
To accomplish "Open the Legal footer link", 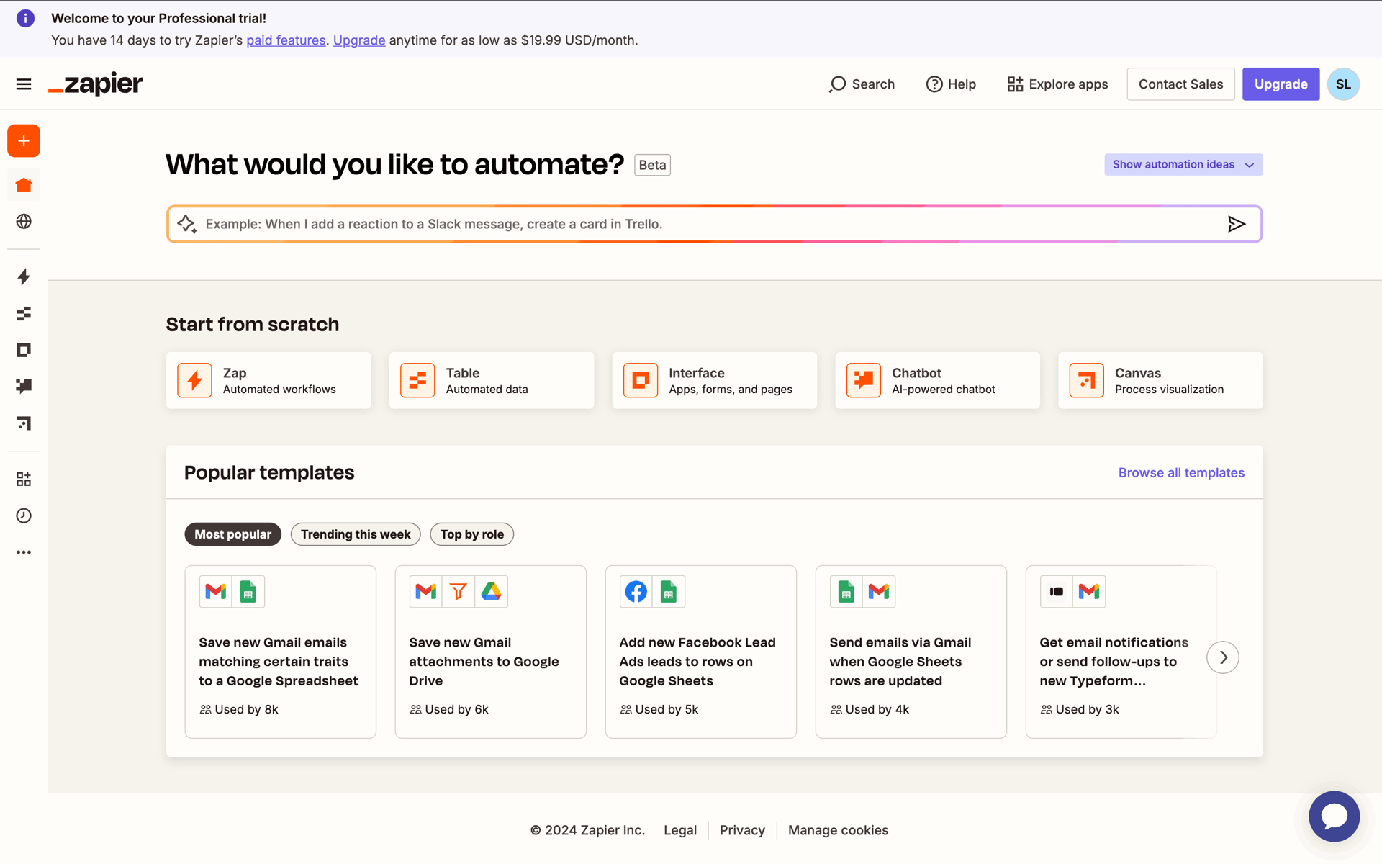I will 680,830.
